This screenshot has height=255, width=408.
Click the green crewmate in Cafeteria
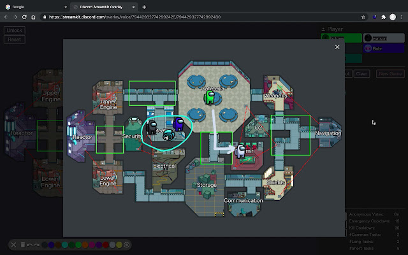click(209, 97)
